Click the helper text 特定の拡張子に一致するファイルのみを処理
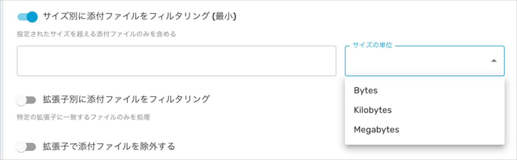The height and width of the screenshot is (160, 517). pos(84,117)
